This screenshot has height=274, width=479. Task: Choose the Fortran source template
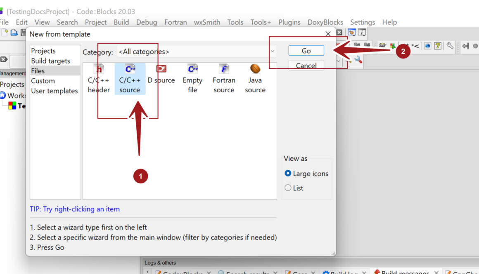(224, 79)
